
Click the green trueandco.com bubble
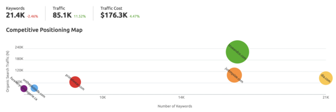click(237, 52)
